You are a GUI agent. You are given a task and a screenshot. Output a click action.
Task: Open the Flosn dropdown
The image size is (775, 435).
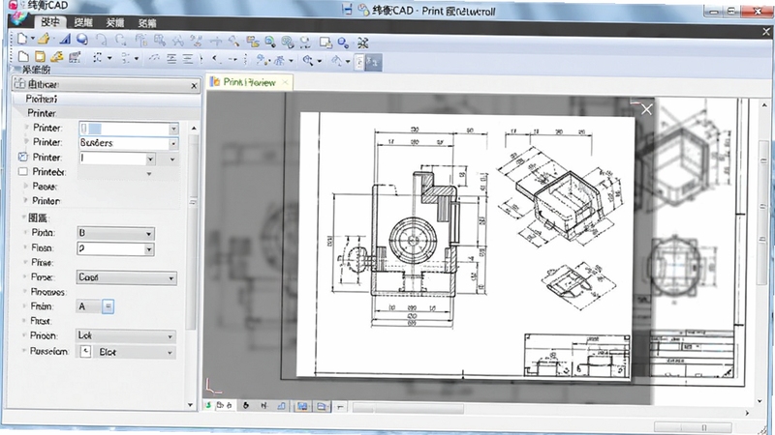148,249
